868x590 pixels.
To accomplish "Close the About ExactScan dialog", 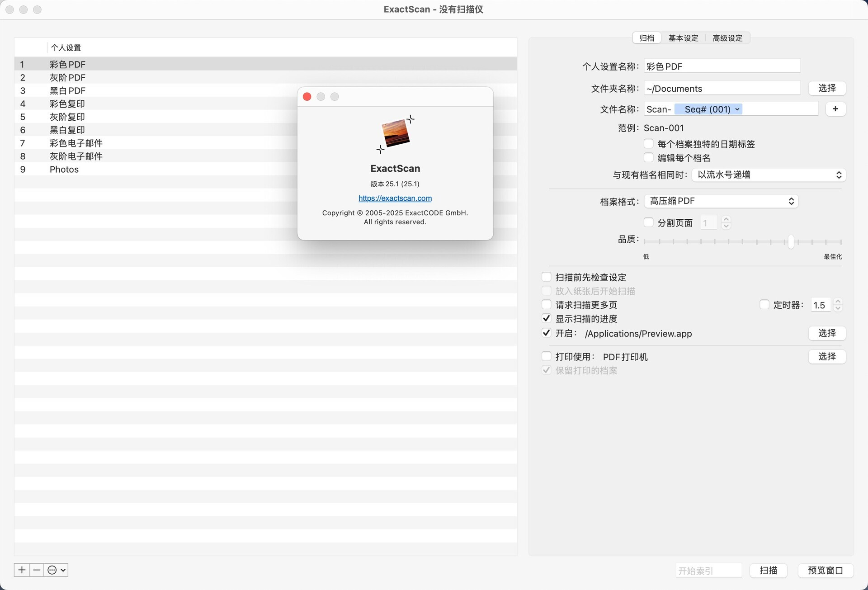I will 307,97.
